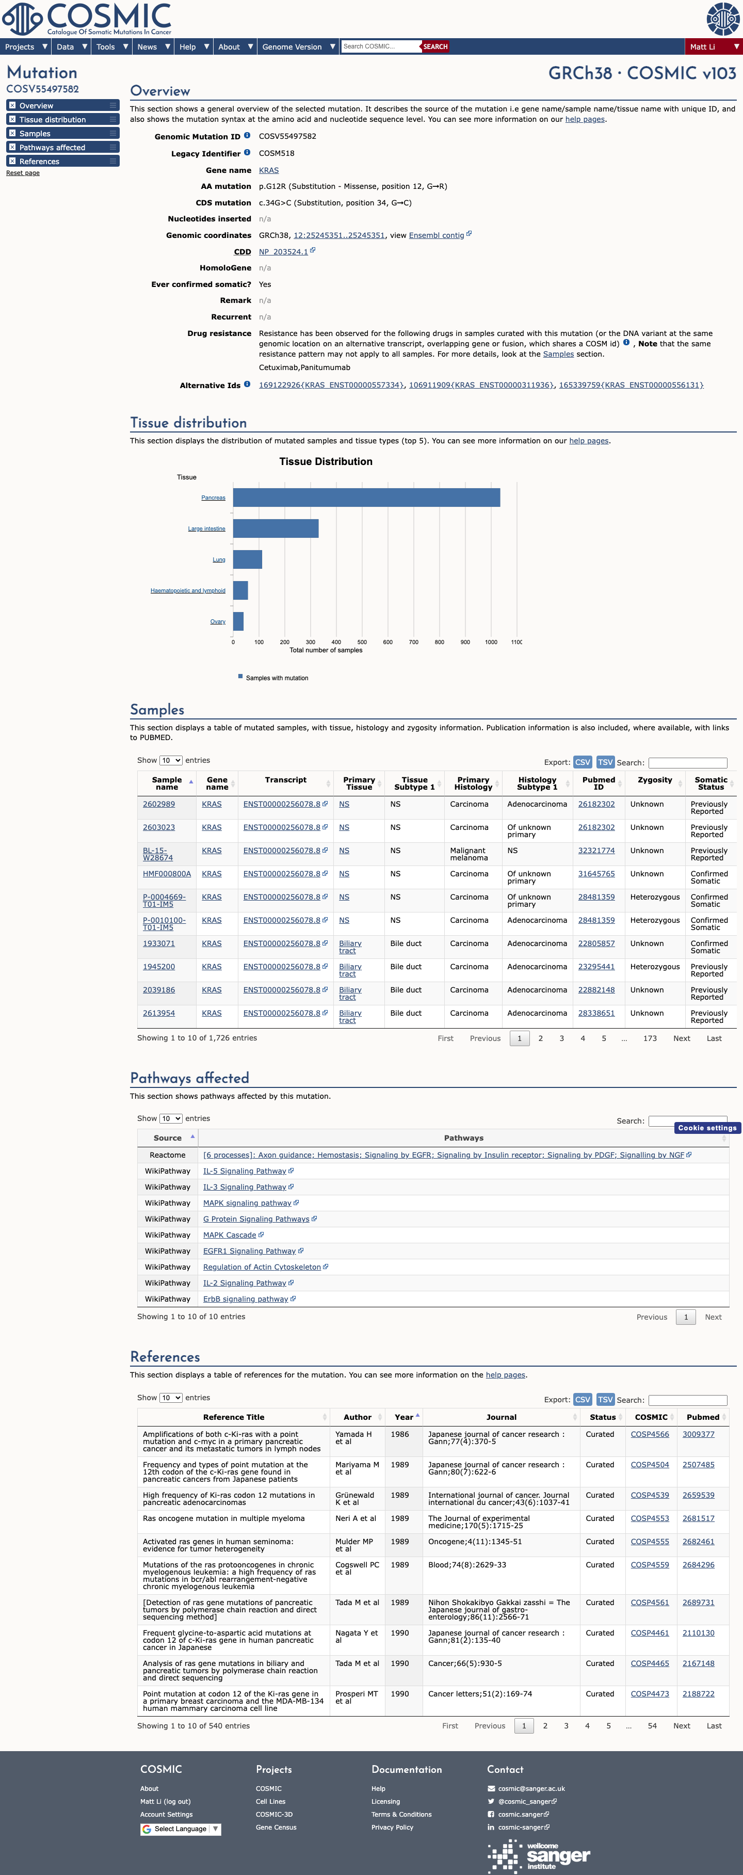This screenshot has height=1875, width=743.
Task: Toggle the Overview section checkbox in sidebar
Action: (12, 105)
